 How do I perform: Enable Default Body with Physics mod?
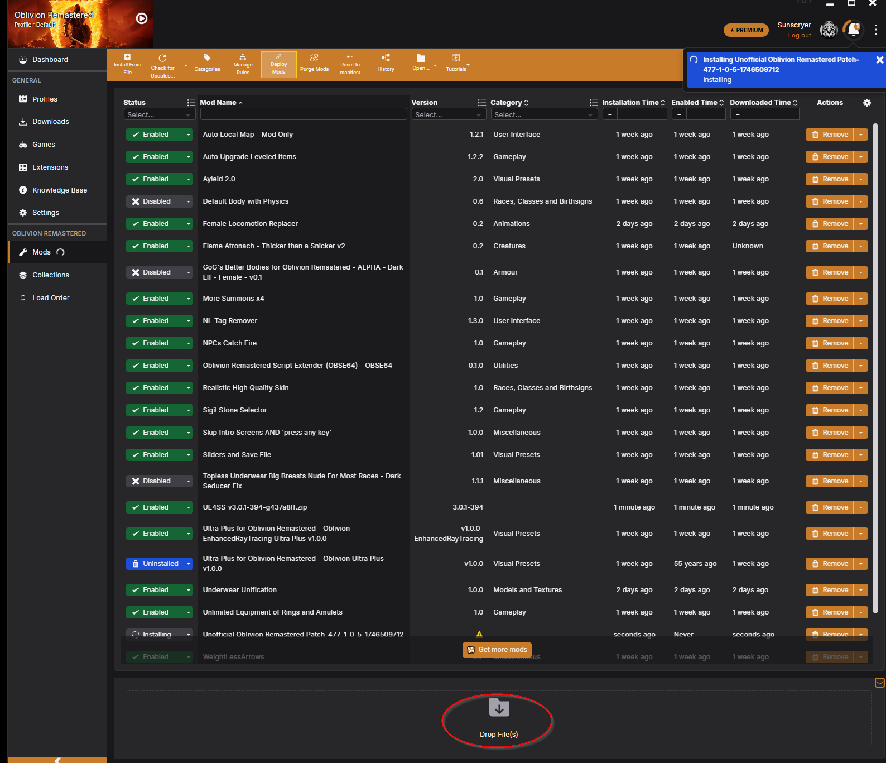(155, 201)
